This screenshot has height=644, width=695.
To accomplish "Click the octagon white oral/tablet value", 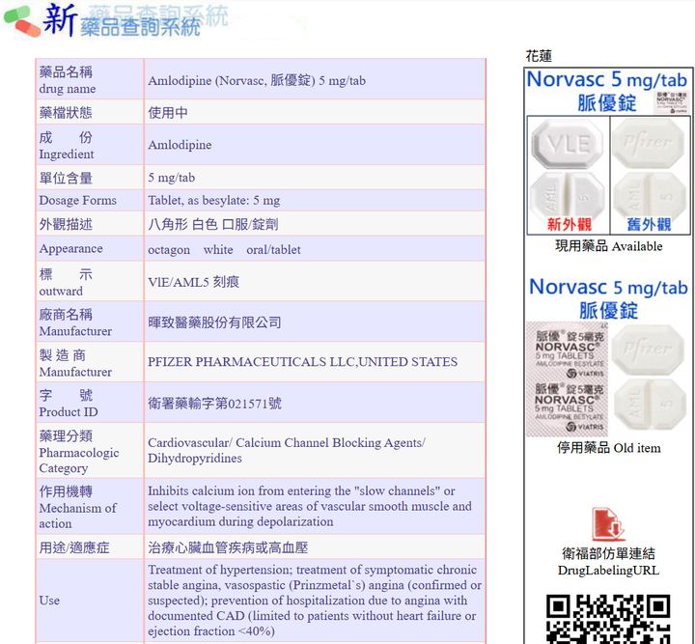I will pos(224,249).
